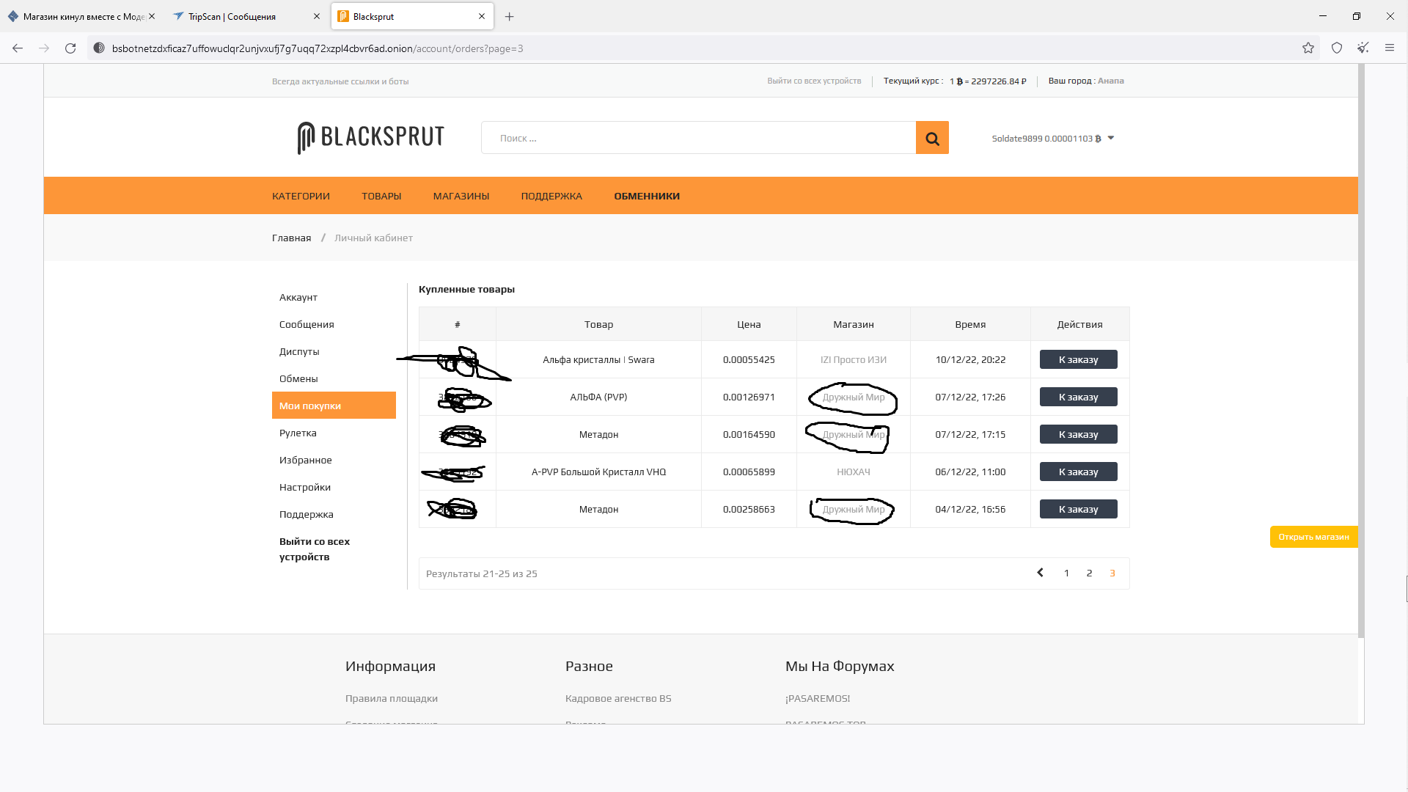1408x792 pixels.
Task: Click the new identity broom icon
Action: 1363,48
